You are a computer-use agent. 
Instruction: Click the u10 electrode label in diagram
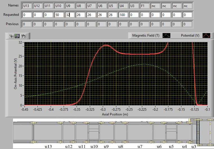point(94,147)
